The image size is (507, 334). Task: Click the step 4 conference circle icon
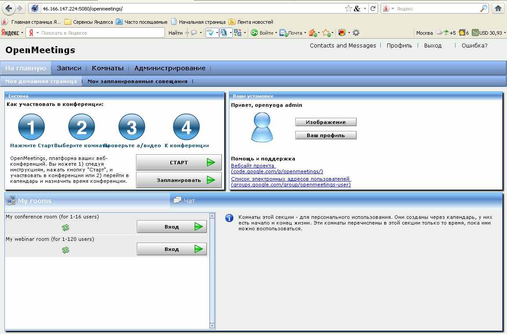coord(186,127)
